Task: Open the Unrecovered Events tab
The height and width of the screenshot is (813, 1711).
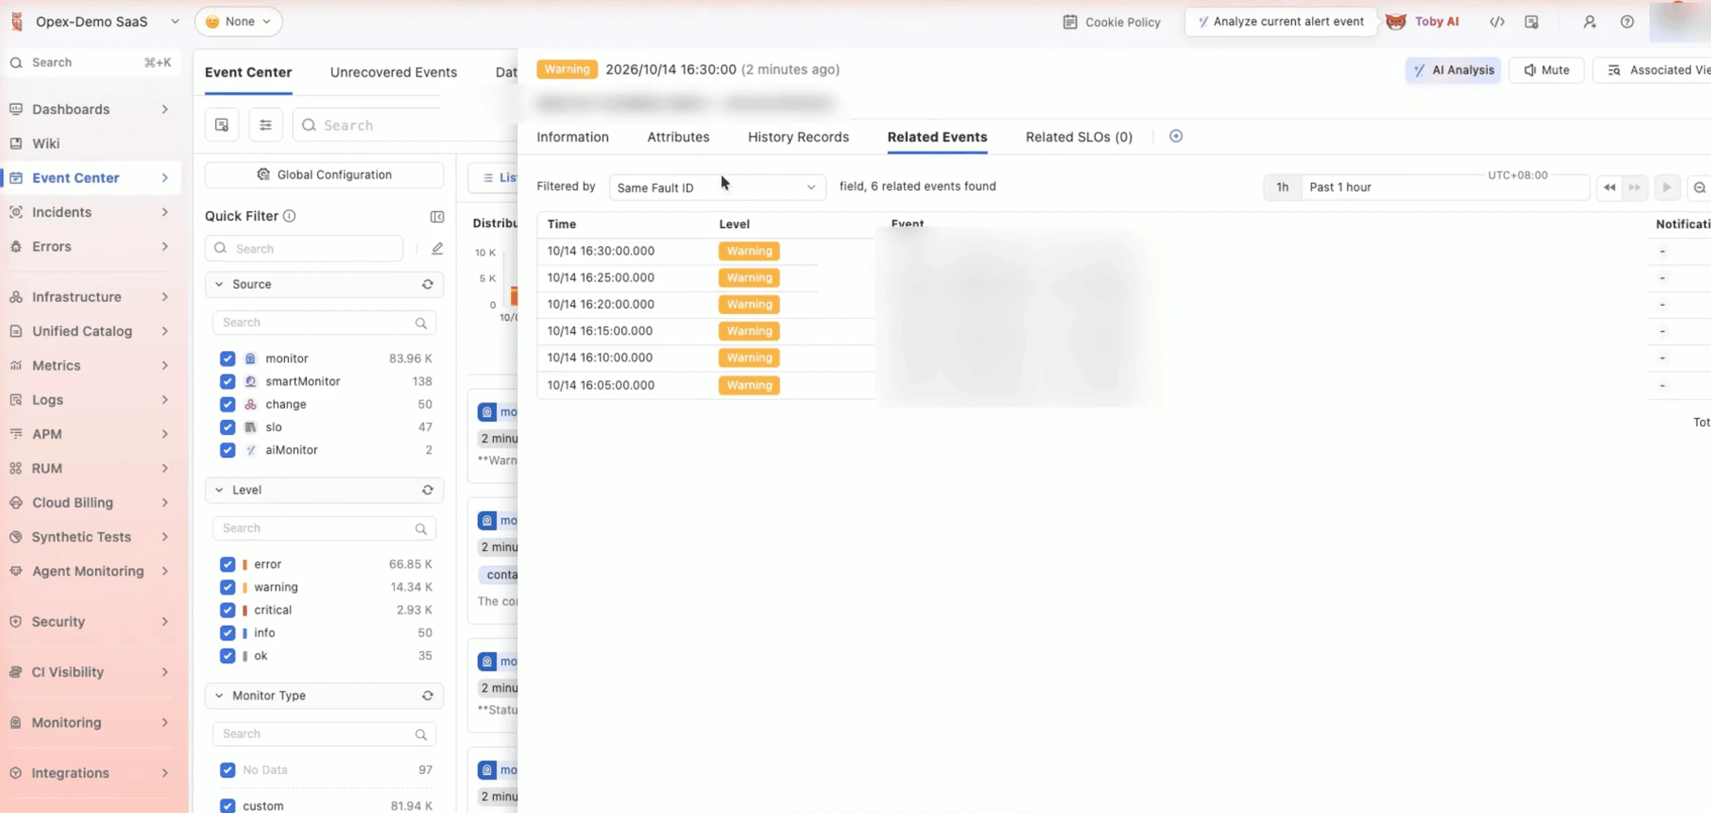Action: coord(393,72)
